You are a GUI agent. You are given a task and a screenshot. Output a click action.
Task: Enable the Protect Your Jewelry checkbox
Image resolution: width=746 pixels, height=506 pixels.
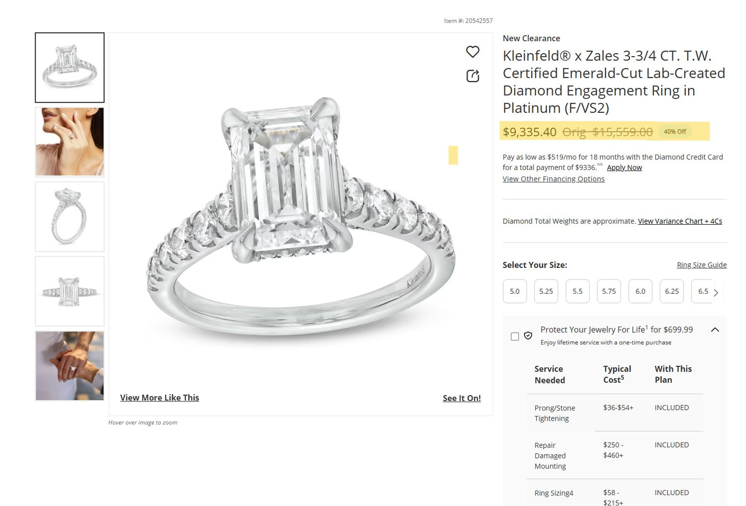(x=515, y=336)
